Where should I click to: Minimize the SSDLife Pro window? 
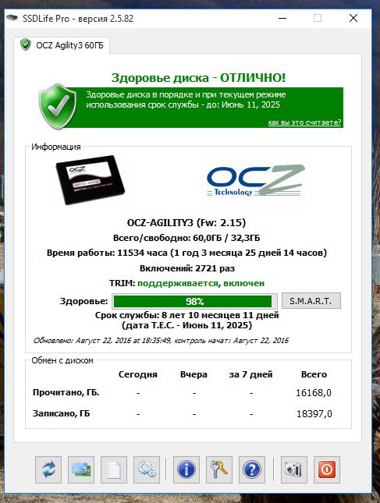click(x=282, y=18)
